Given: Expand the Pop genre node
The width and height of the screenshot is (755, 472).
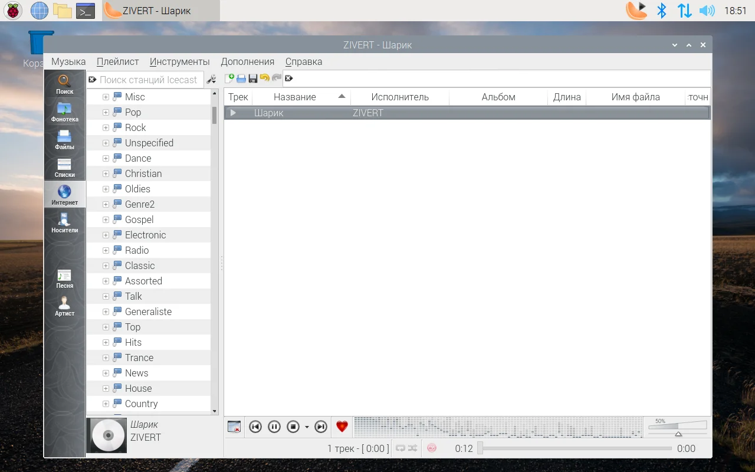Looking at the screenshot, I should [x=106, y=112].
